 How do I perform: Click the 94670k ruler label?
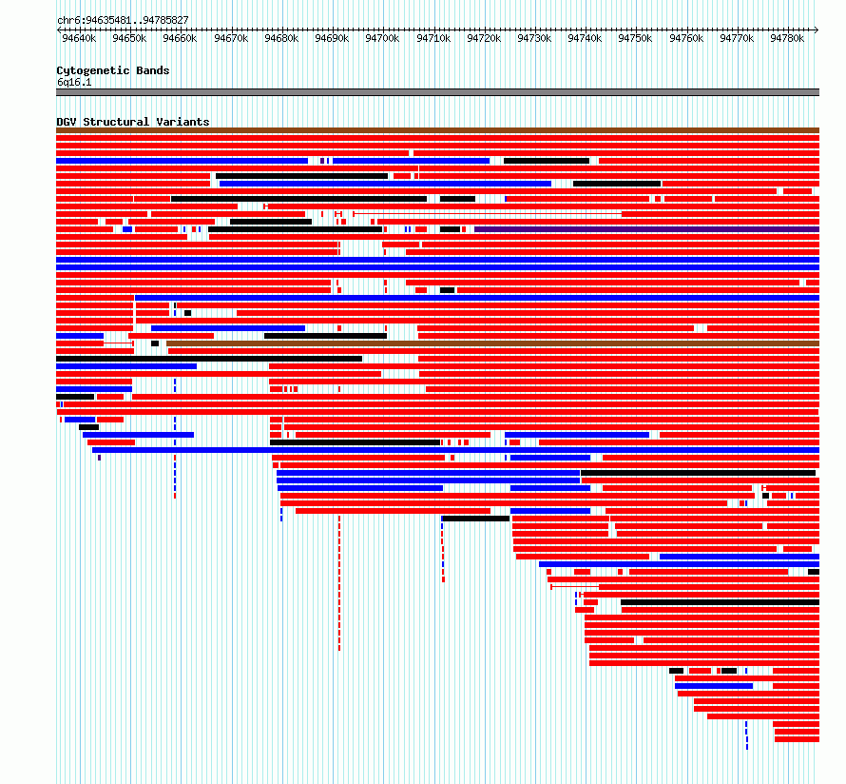[x=231, y=38]
